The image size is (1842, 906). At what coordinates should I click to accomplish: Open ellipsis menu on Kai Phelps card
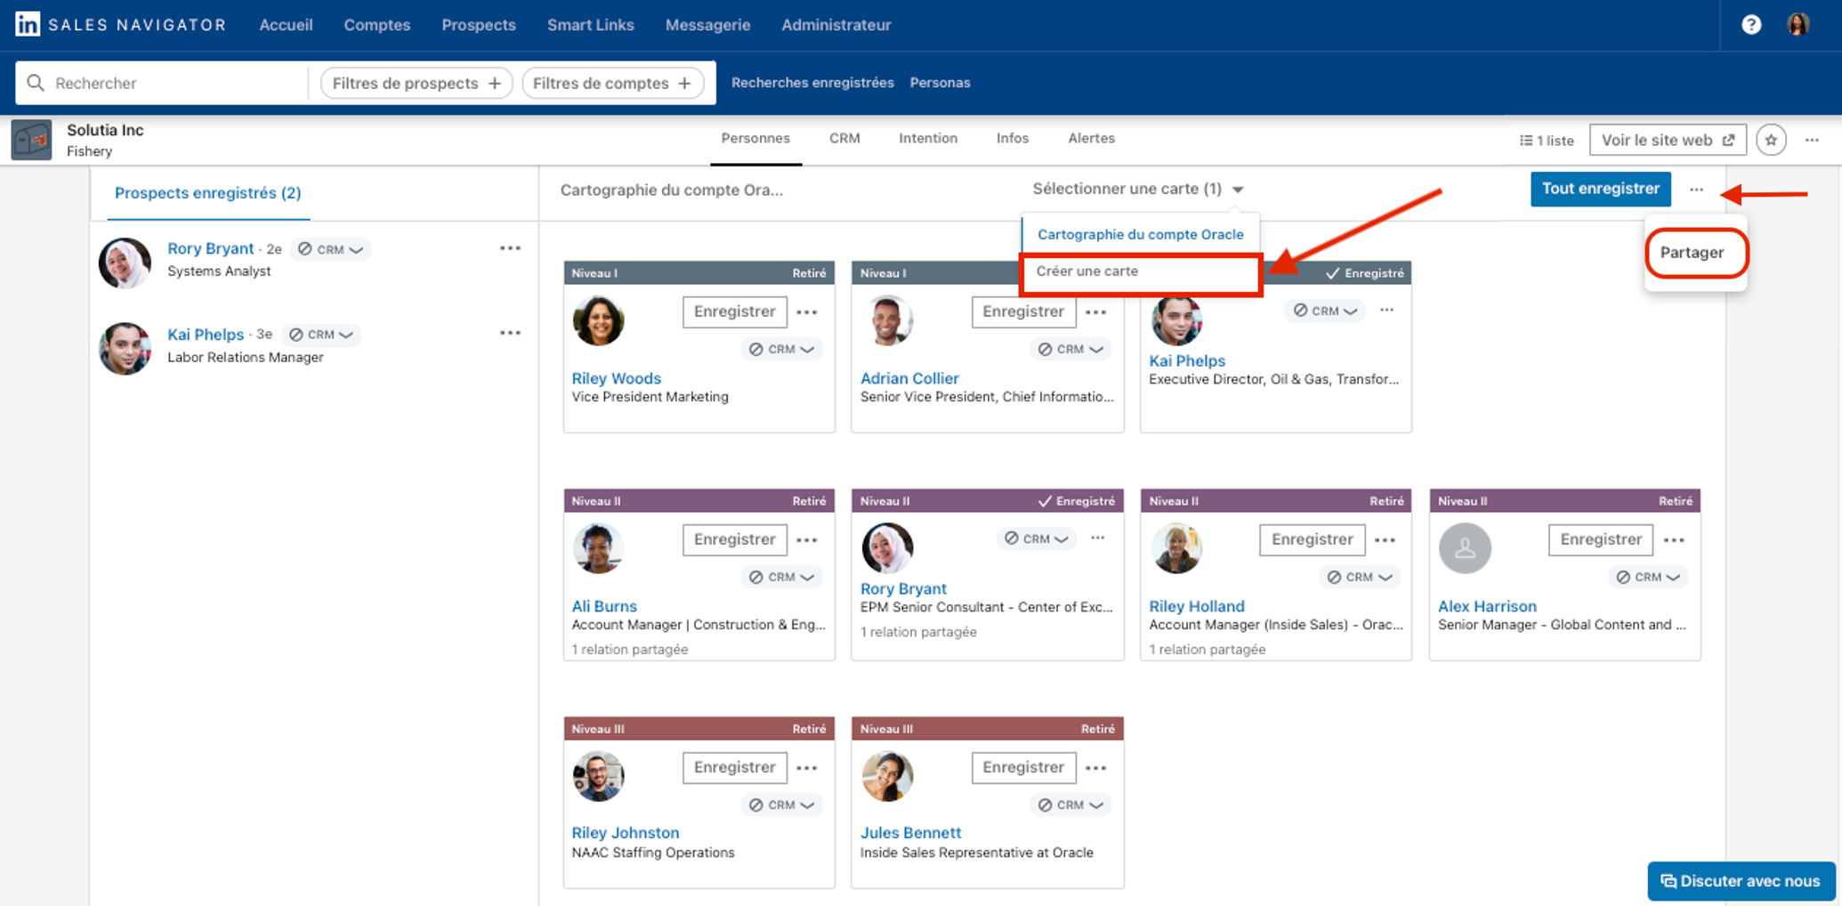click(1386, 310)
